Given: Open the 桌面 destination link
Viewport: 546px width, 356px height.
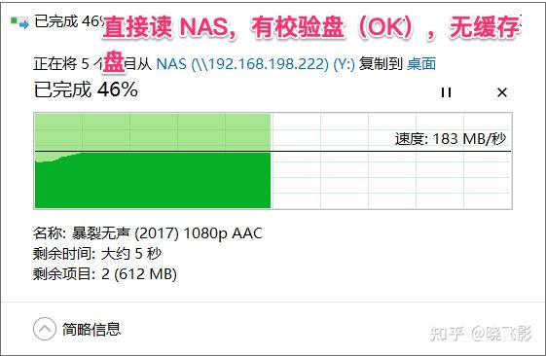Looking at the screenshot, I should tap(421, 64).
